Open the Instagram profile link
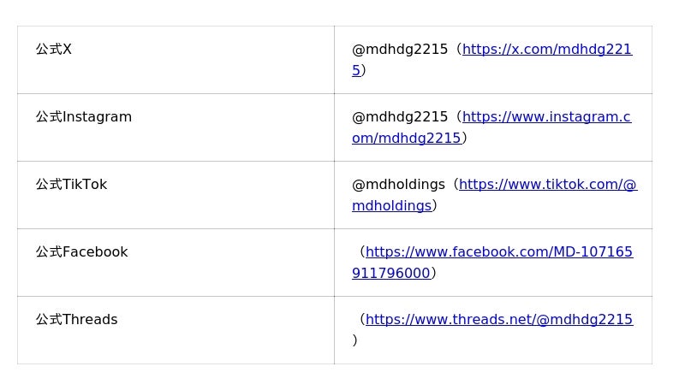The width and height of the screenshot is (685, 390). pos(546,117)
